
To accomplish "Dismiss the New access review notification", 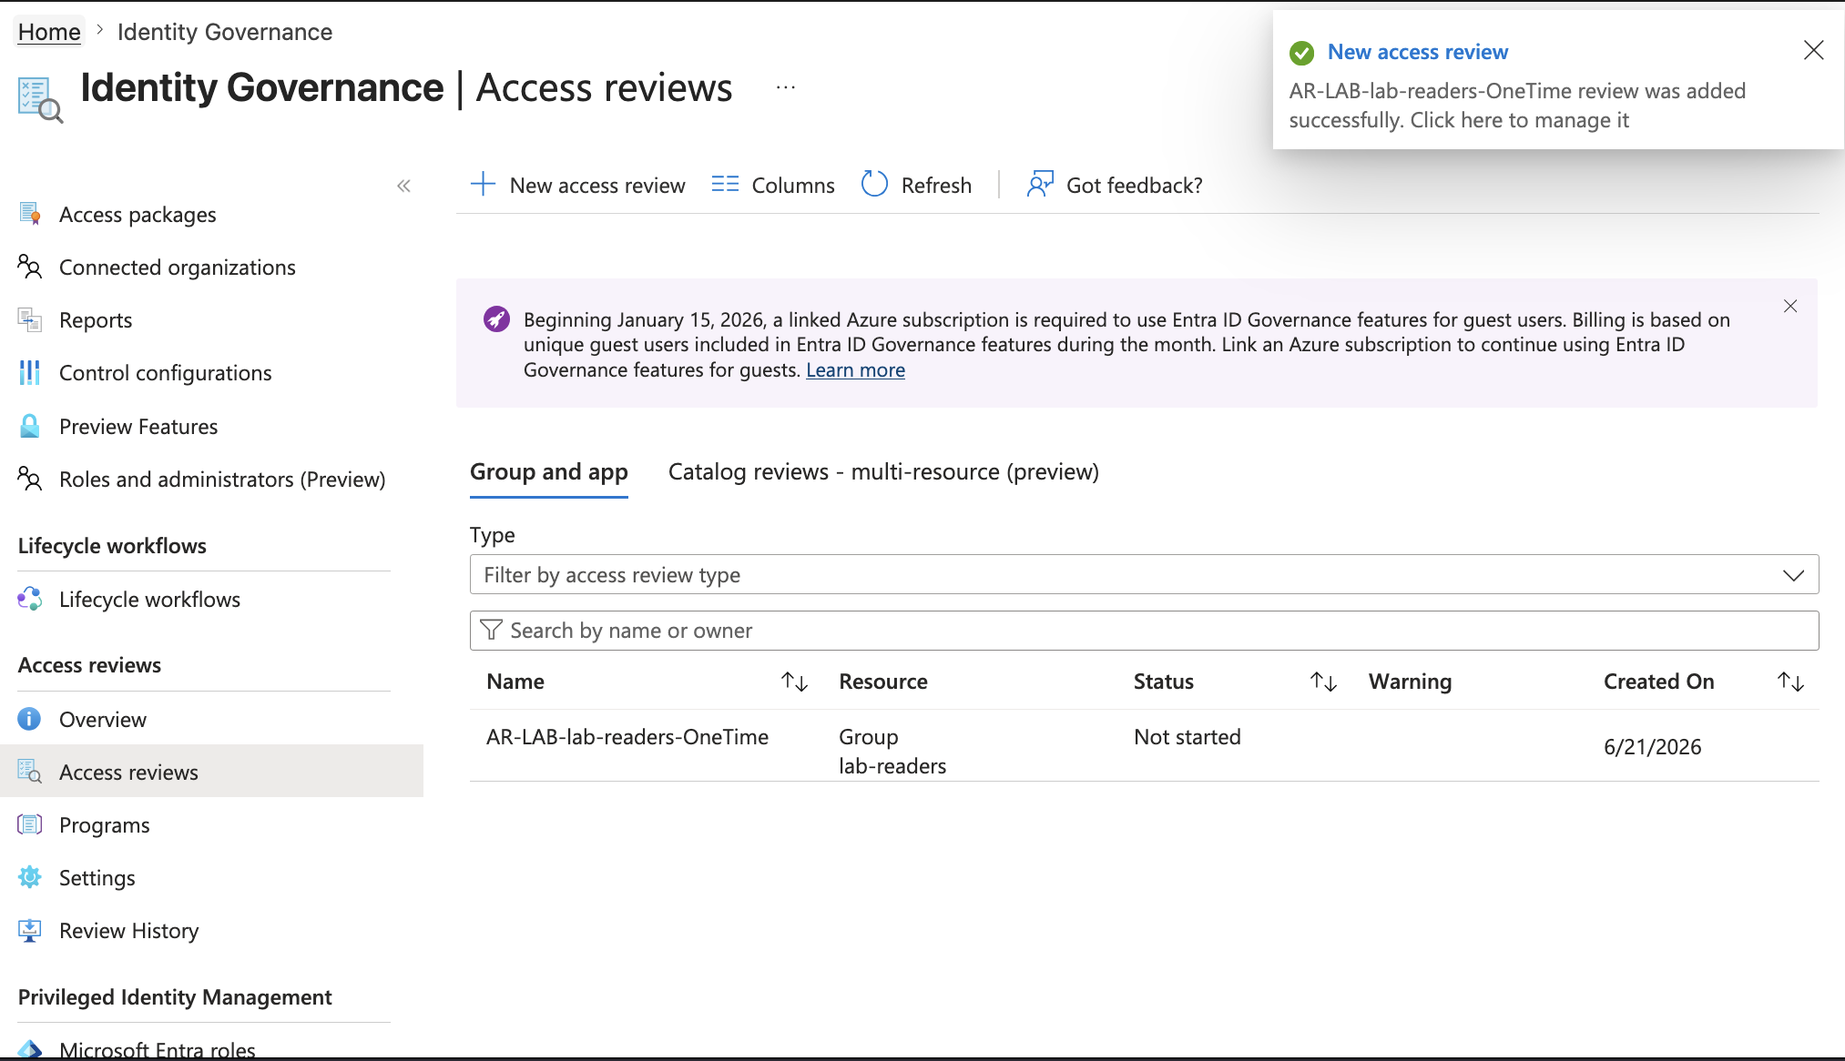I will (x=1813, y=50).
